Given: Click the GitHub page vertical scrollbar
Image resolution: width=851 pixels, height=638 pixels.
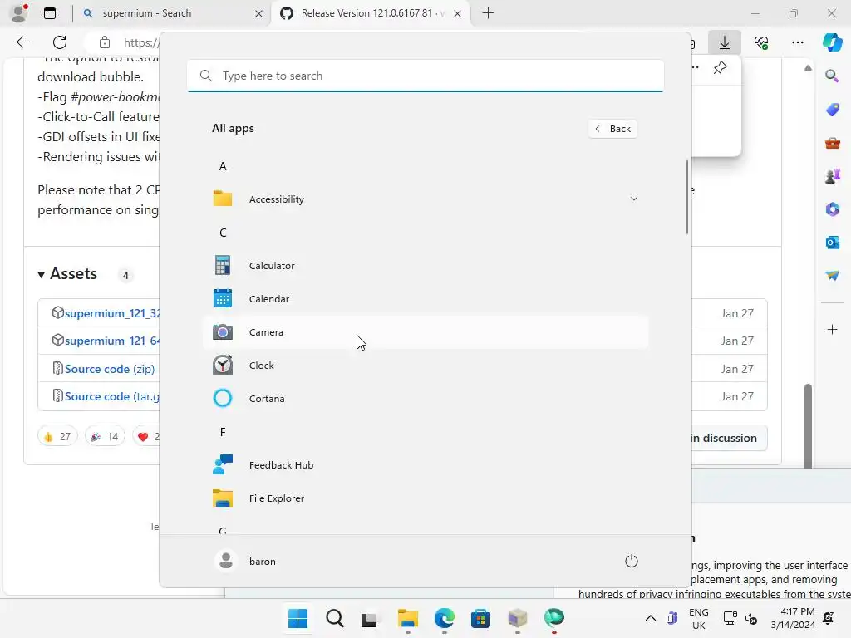Looking at the screenshot, I should 808,425.
